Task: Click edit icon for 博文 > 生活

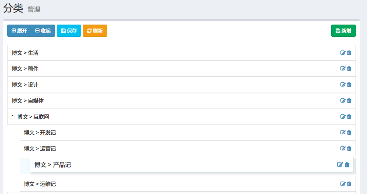Action: point(343,53)
